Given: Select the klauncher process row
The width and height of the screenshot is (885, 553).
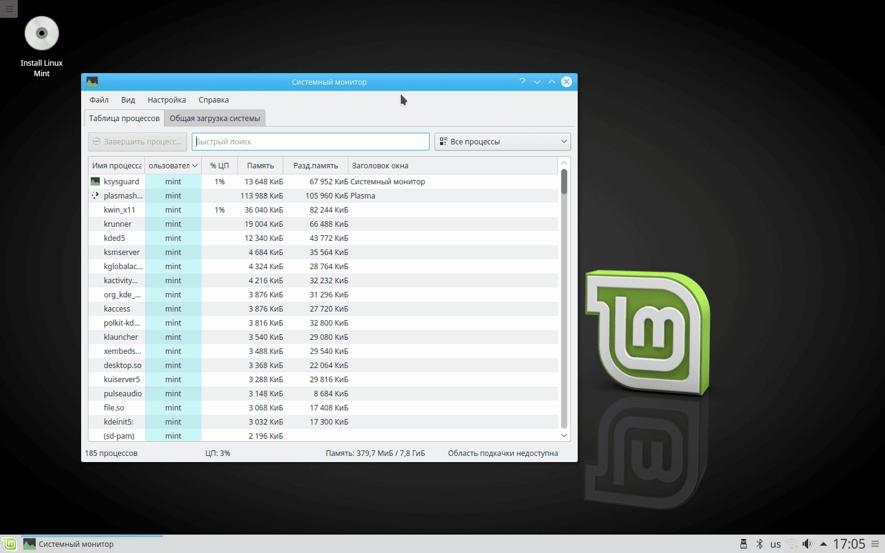Looking at the screenshot, I should pyautogui.click(x=323, y=337).
